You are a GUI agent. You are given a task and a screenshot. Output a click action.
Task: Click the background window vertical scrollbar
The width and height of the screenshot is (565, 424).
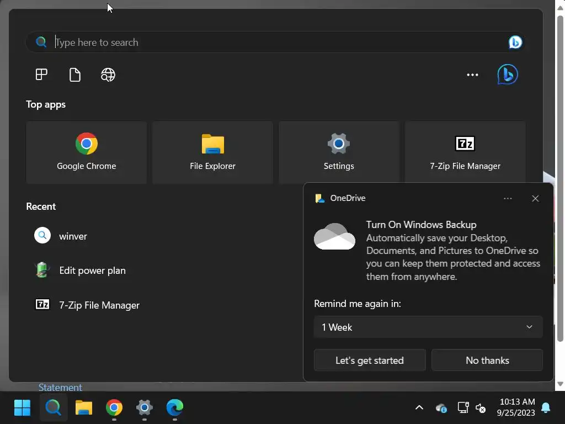click(560, 178)
